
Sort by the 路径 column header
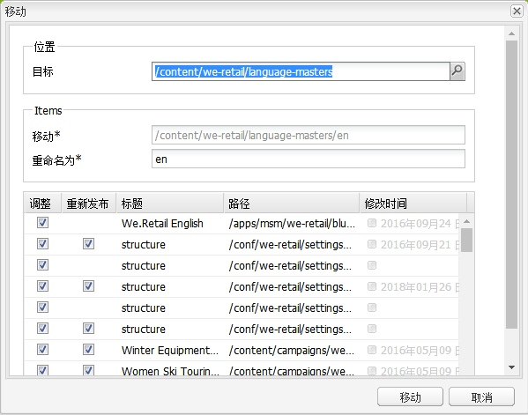pos(292,204)
